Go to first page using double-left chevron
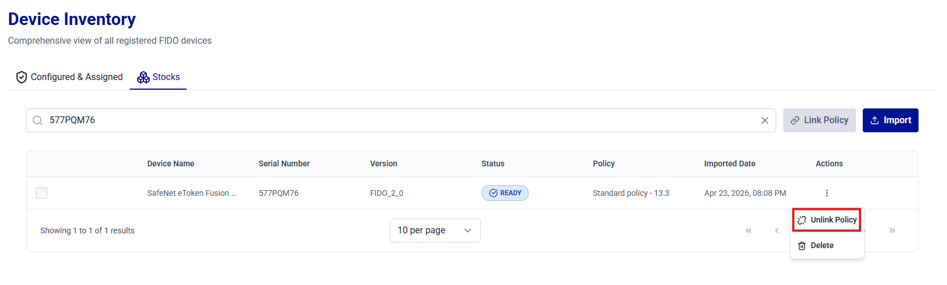947x285 pixels. (x=748, y=230)
